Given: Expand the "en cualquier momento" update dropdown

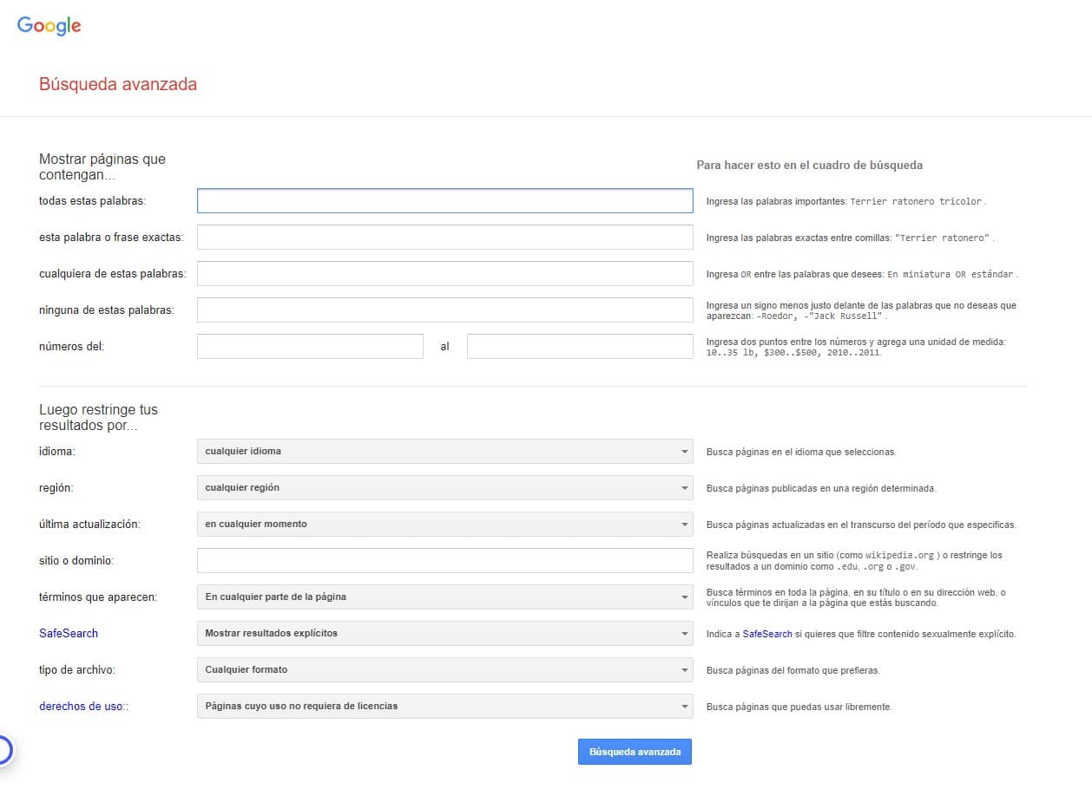Looking at the screenshot, I should (x=444, y=524).
